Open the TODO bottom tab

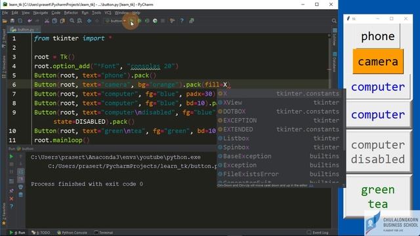pyautogui.click(x=41, y=233)
